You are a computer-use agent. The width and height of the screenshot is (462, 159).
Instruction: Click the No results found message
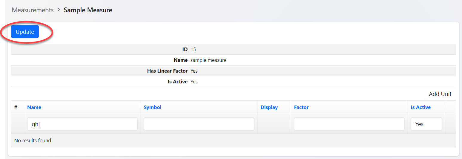tap(33, 140)
